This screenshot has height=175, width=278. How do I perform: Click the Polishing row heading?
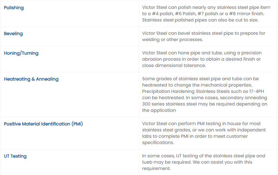point(14,8)
